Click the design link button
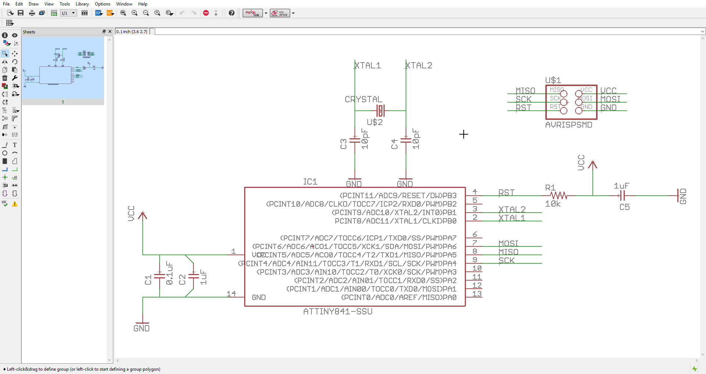This screenshot has width=706, height=374. click(x=253, y=13)
